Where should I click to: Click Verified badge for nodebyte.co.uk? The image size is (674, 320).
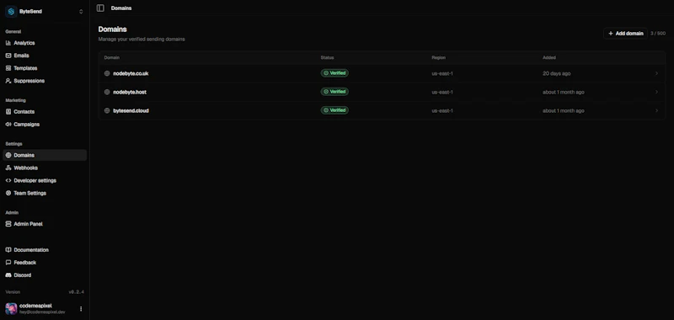pos(334,73)
